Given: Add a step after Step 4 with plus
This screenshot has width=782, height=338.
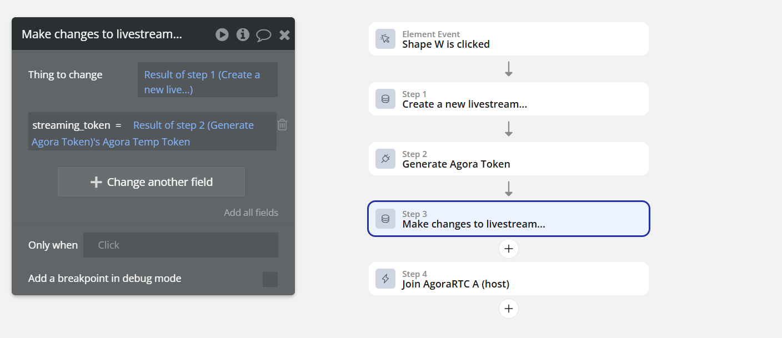Looking at the screenshot, I should (x=509, y=309).
